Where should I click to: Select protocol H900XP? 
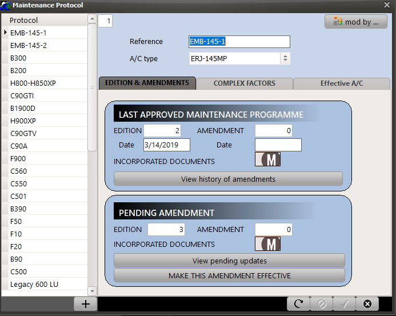pos(48,121)
